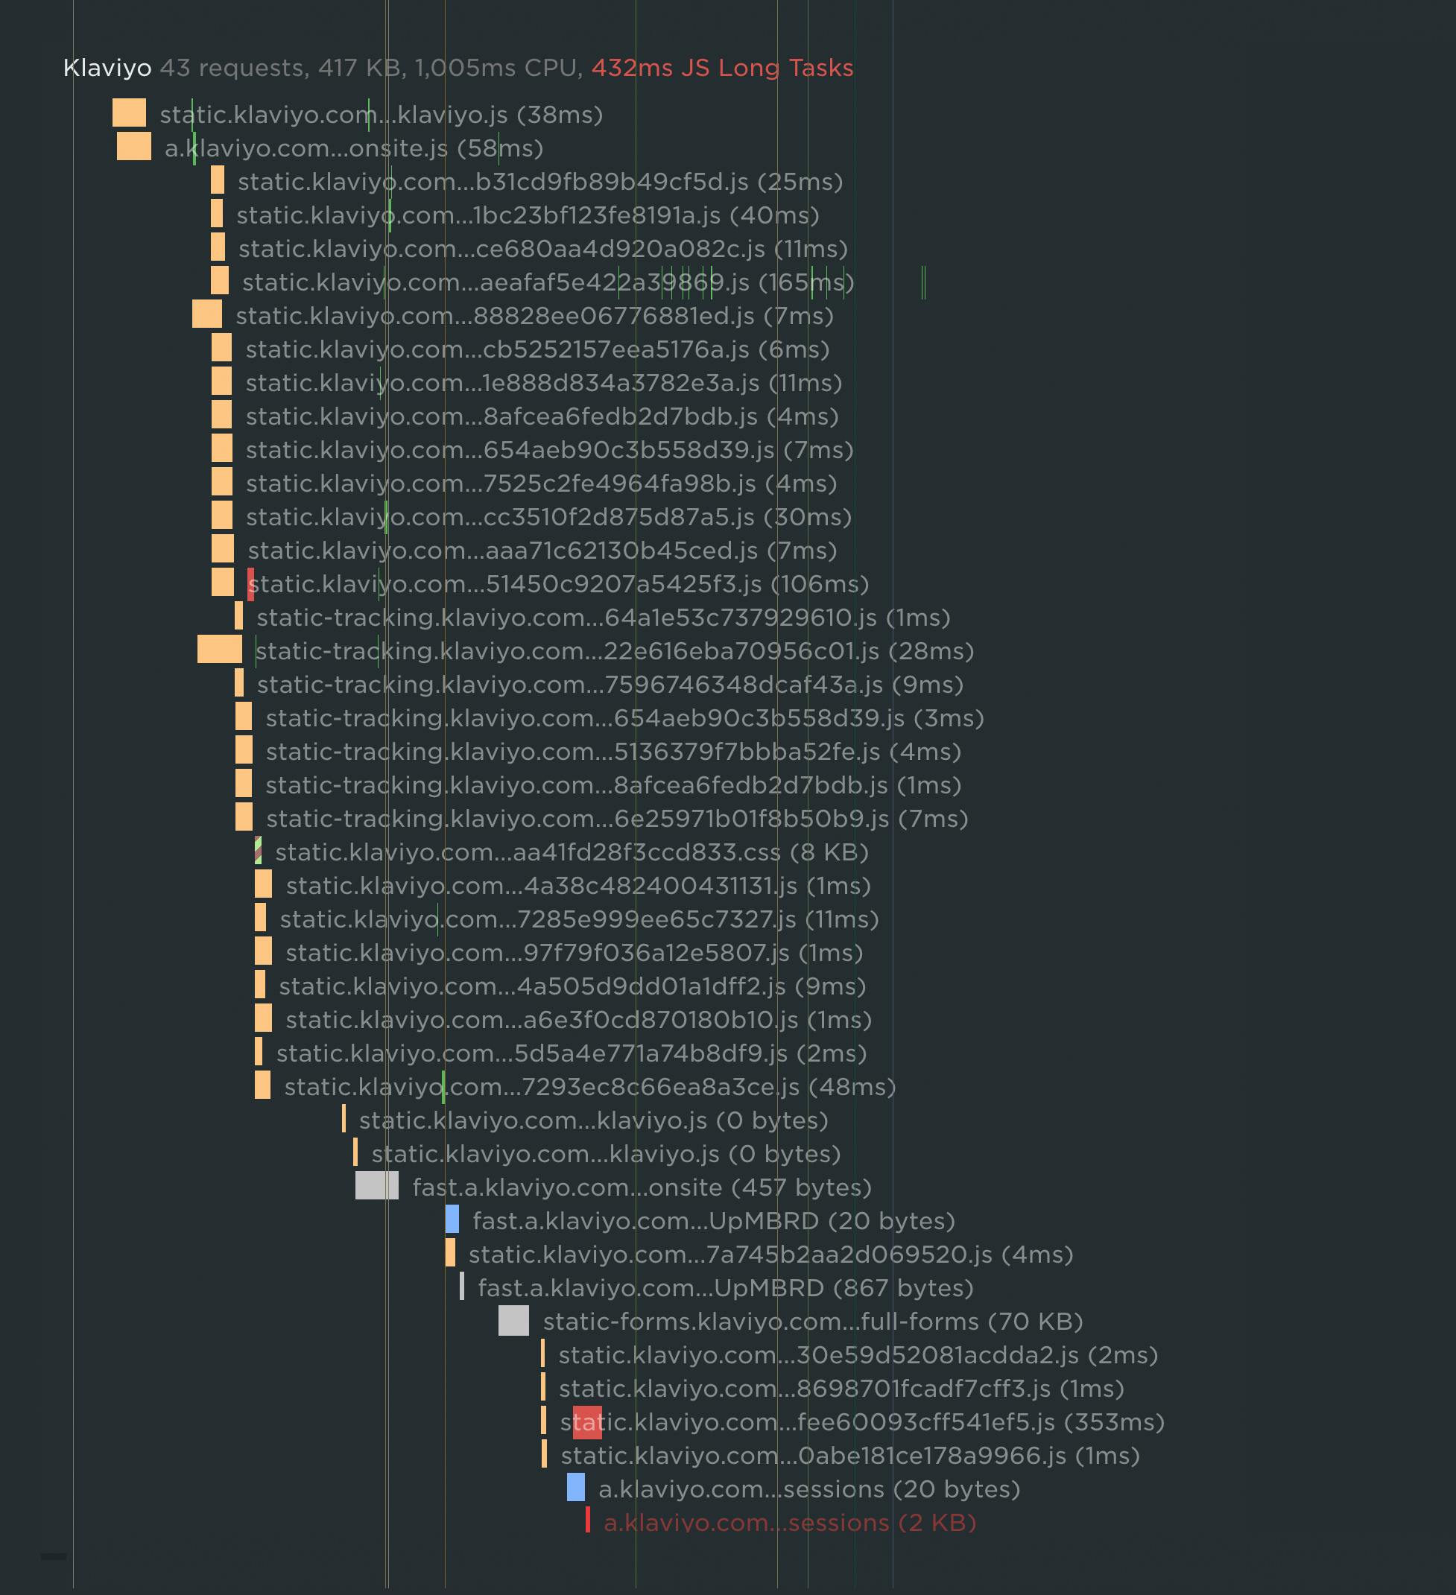Click striped green bar of aa41fd28f3ccd833.css
1456x1595 pixels.
coord(258,852)
